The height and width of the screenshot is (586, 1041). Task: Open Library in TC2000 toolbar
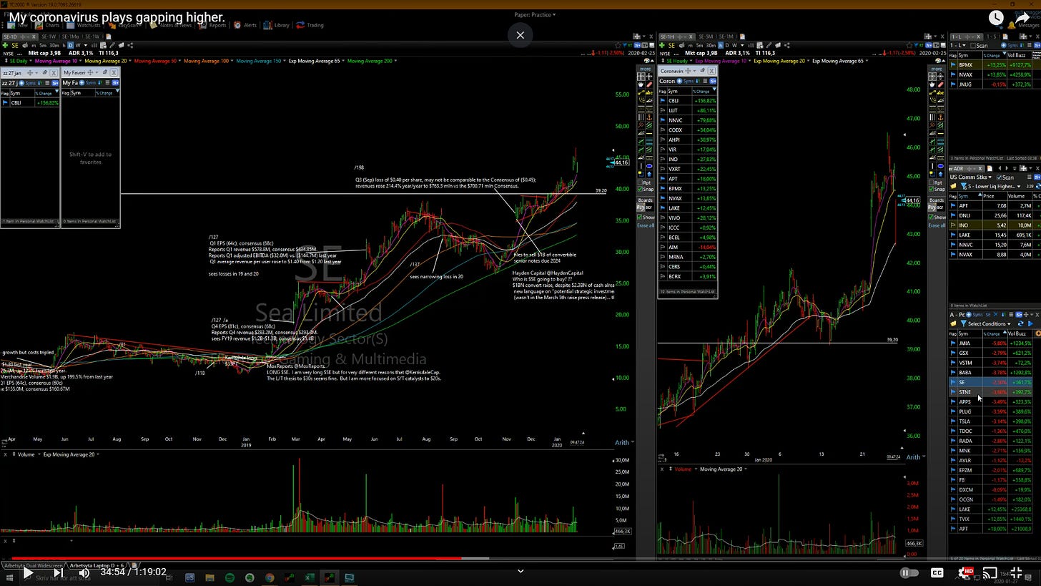277,25
